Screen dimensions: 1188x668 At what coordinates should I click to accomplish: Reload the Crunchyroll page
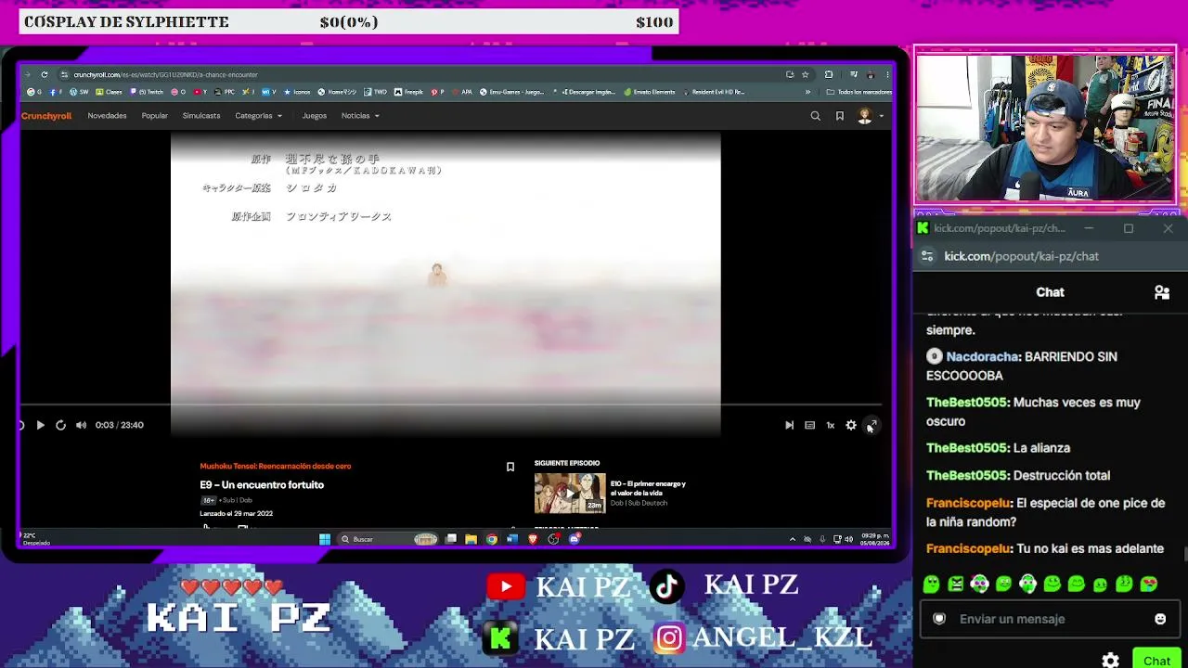(44, 74)
